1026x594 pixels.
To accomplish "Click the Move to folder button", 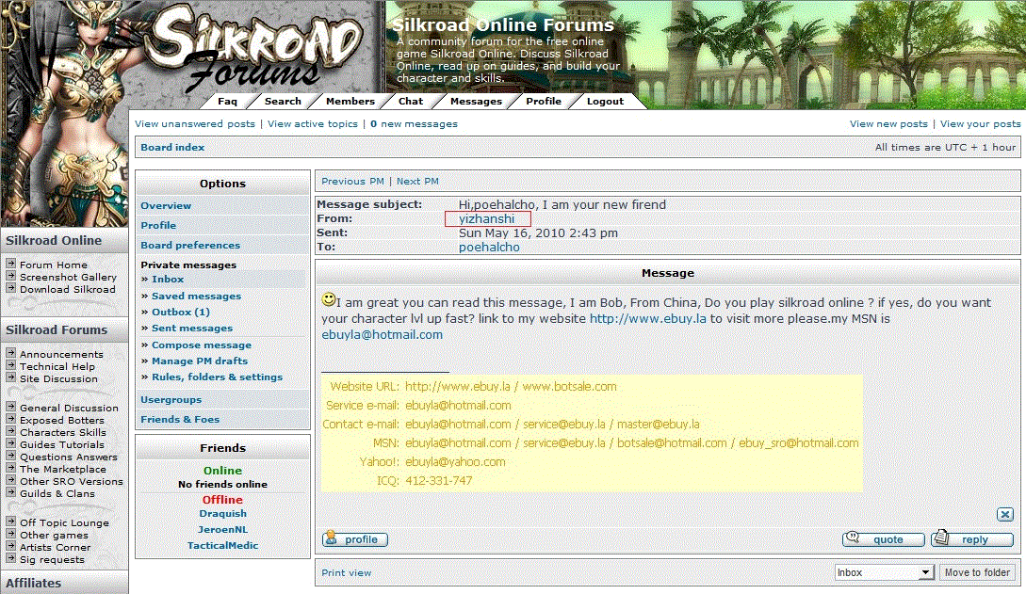I will click(977, 572).
